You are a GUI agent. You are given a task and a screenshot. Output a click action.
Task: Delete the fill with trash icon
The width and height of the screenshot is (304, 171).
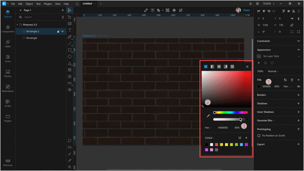point(292,80)
